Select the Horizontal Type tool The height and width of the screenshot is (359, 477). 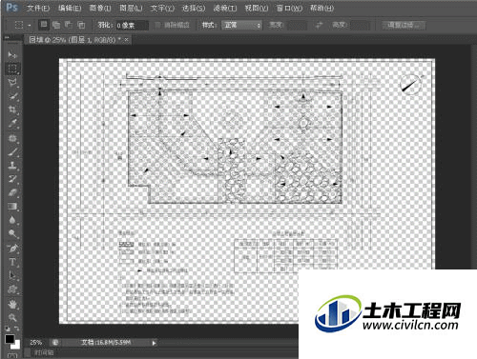click(x=12, y=262)
